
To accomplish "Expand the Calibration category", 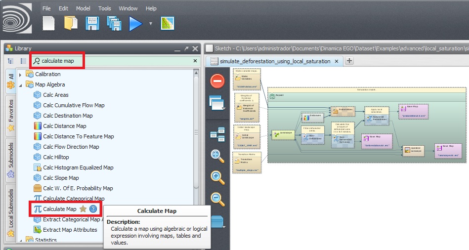I will (20, 74).
